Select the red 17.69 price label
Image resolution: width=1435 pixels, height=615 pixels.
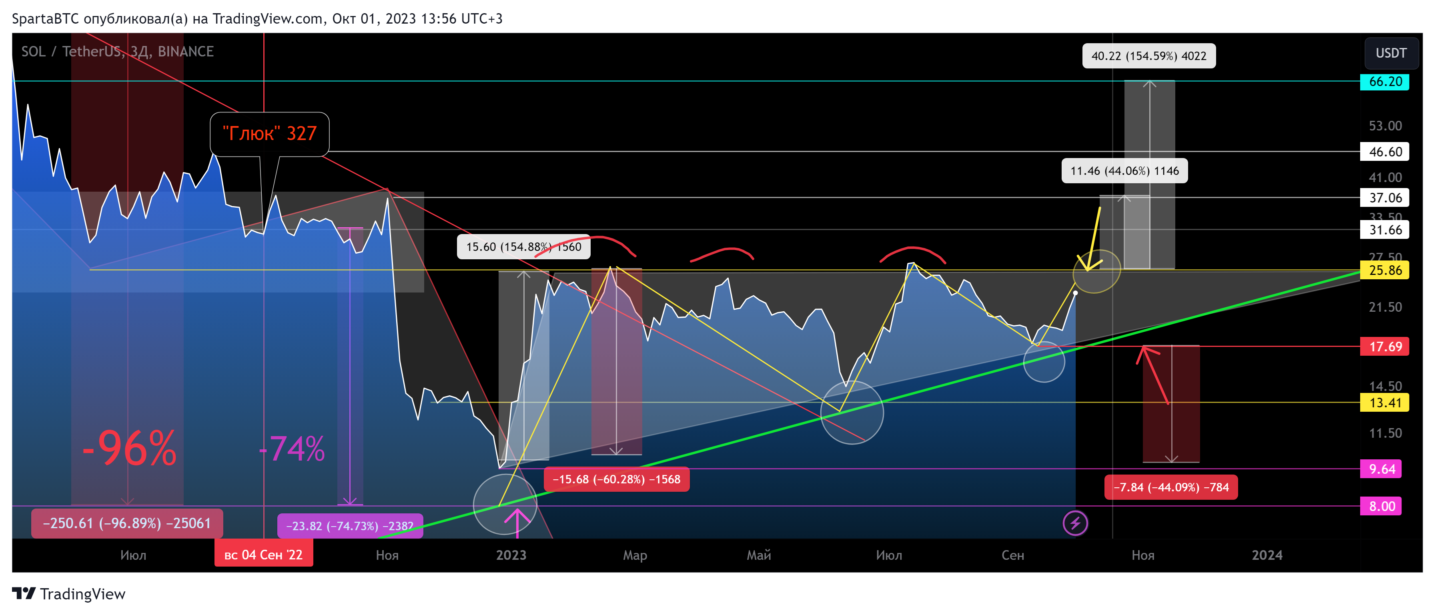pos(1384,347)
